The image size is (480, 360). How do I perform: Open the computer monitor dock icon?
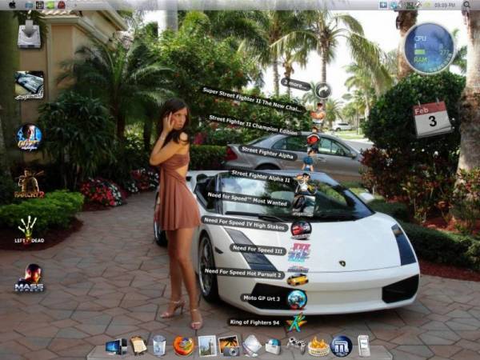[x=116, y=347]
